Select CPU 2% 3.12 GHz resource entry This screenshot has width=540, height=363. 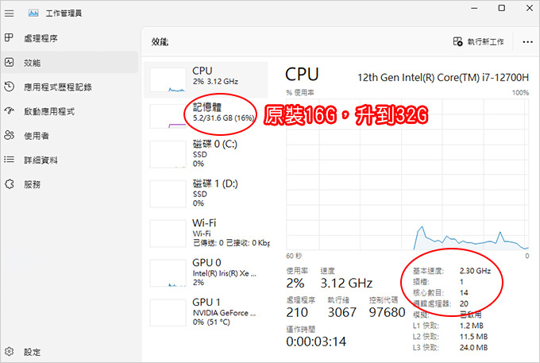click(x=206, y=79)
